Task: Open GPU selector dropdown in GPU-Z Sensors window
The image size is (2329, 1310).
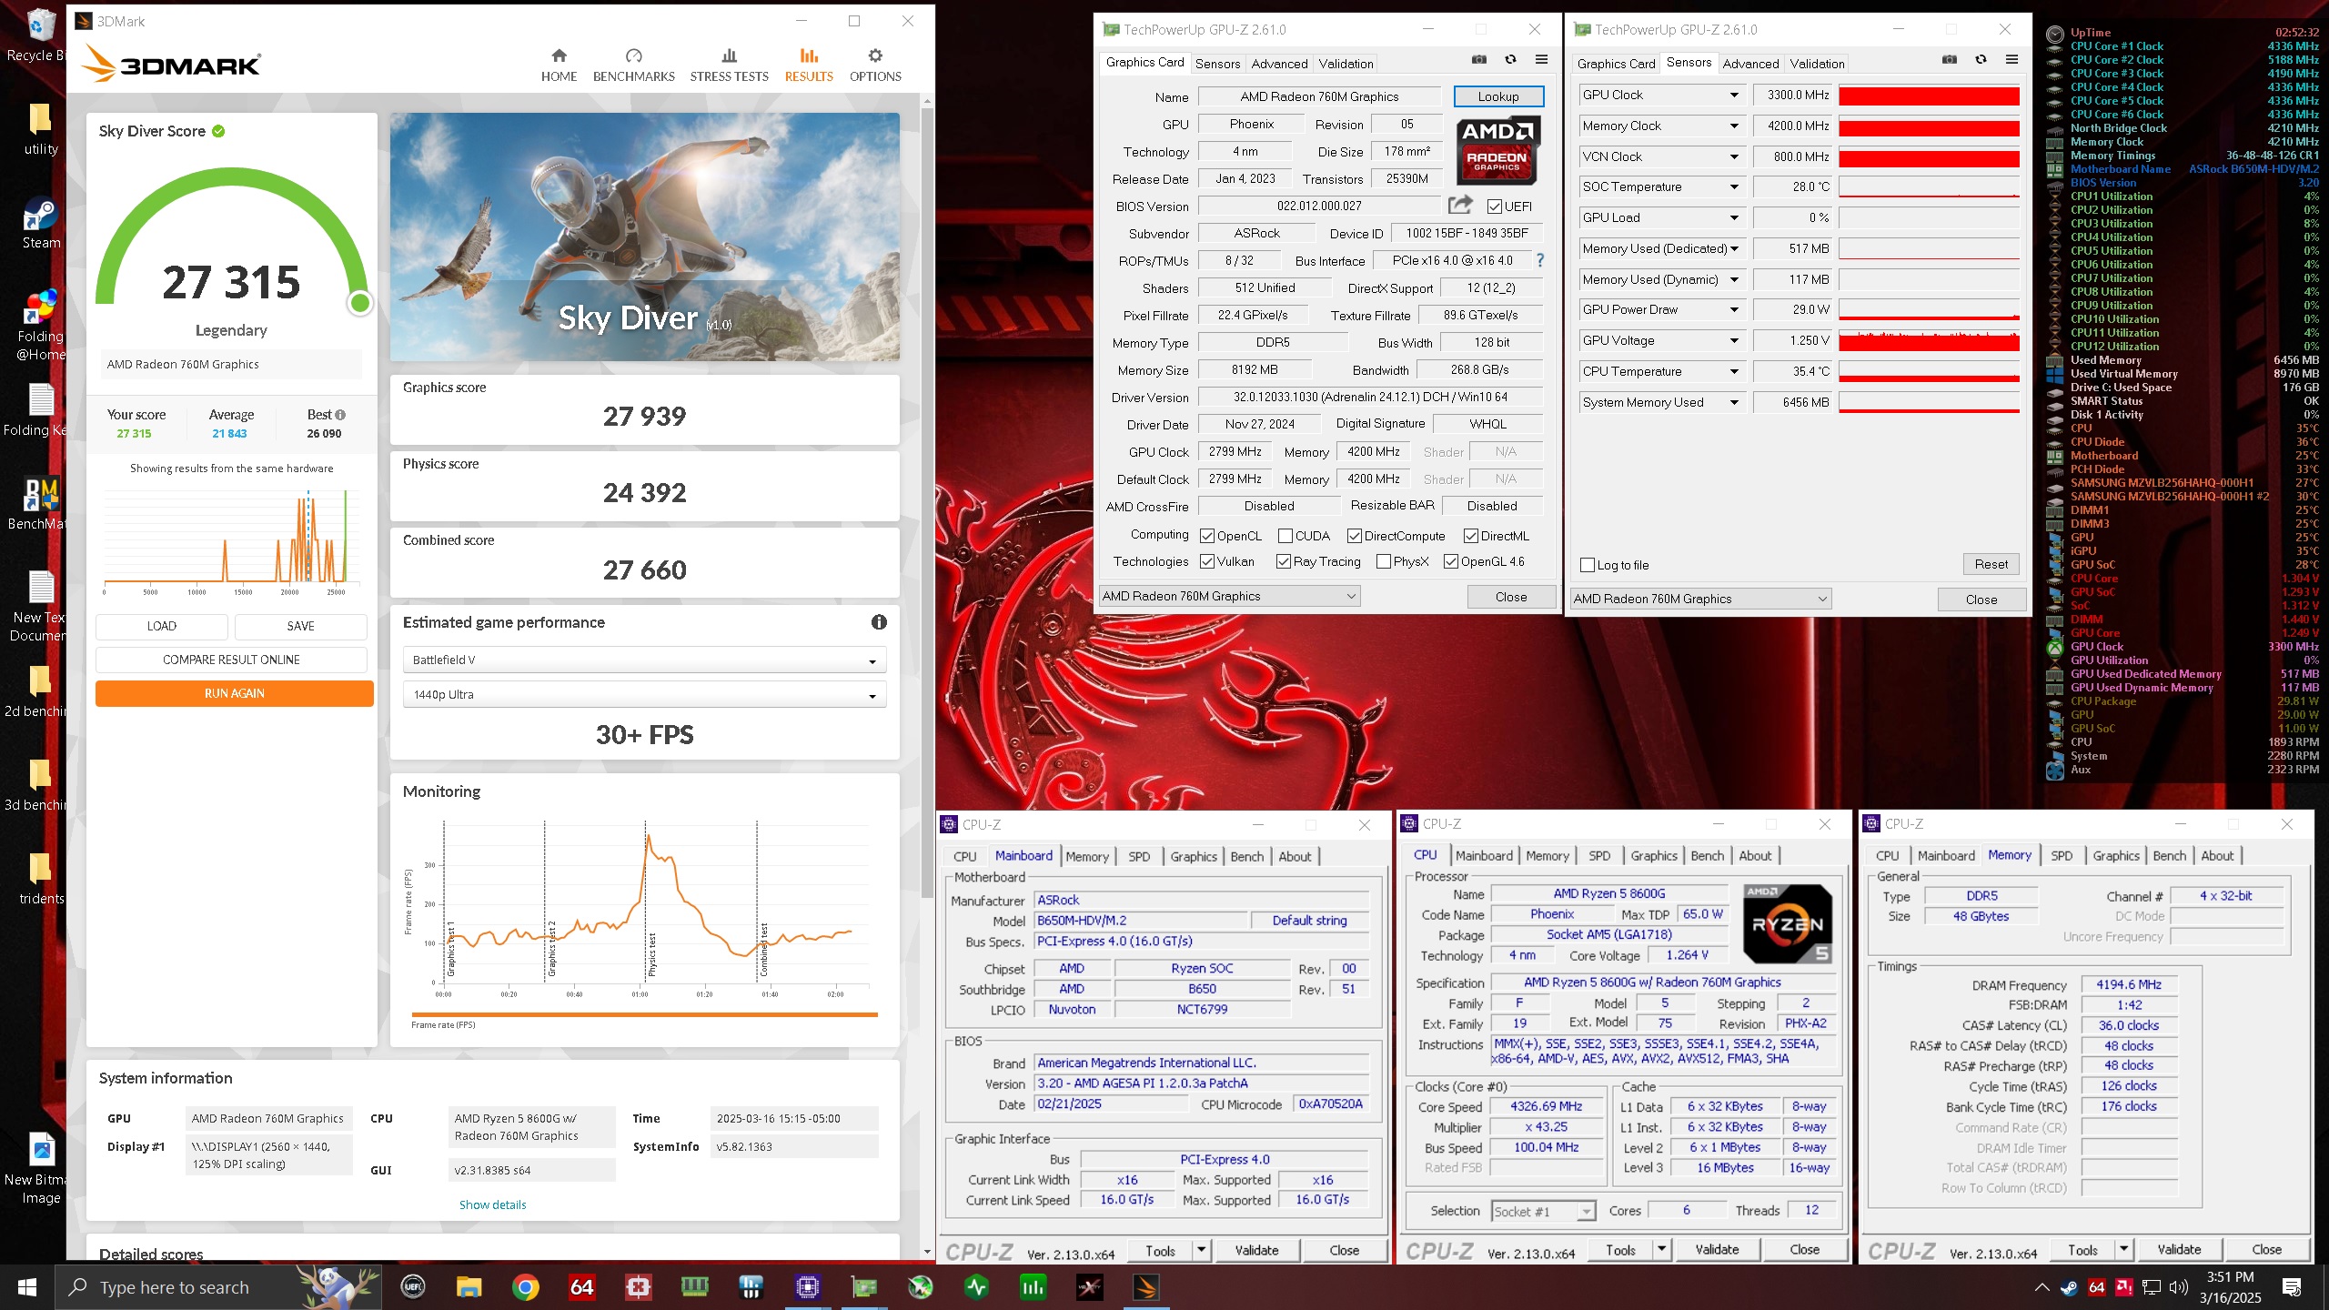Action: 1700,599
